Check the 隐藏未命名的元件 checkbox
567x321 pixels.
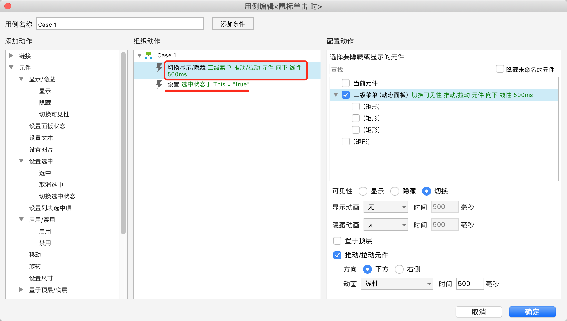coord(500,69)
